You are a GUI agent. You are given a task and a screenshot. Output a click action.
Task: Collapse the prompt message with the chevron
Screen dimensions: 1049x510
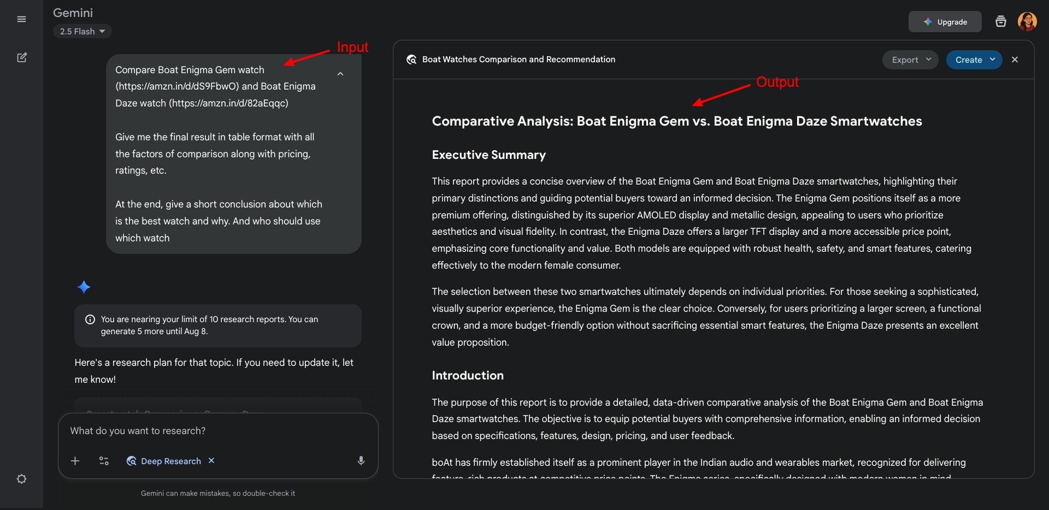pyautogui.click(x=340, y=74)
